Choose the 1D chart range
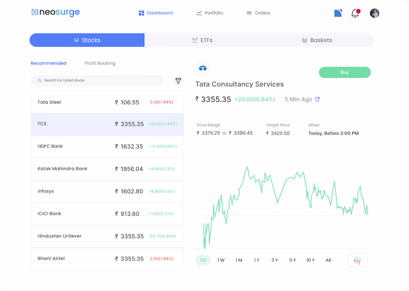The width and height of the screenshot is (409, 291). pos(203,260)
